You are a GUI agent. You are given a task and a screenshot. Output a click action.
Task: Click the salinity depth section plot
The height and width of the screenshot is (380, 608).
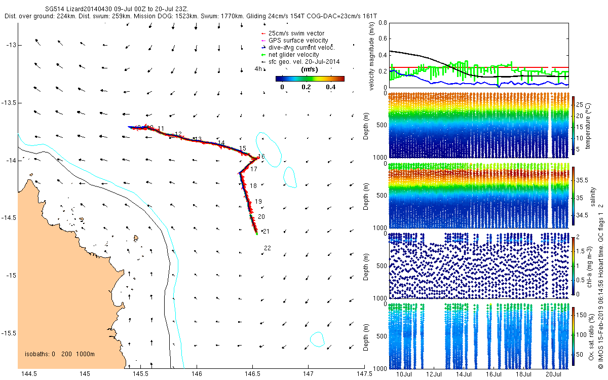point(478,196)
